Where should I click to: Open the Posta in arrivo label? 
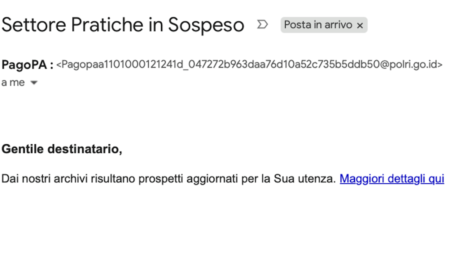coord(318,25)
